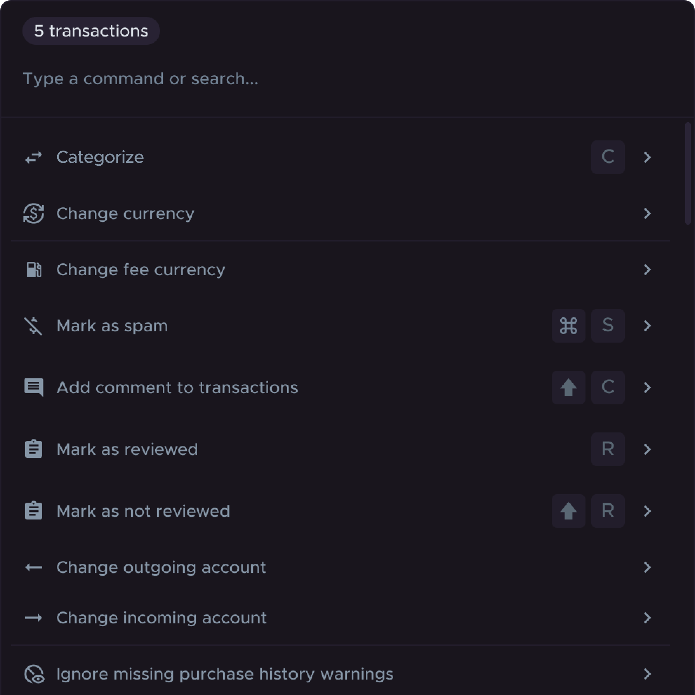Click the fuel pump fee currency icon

[33, 270]
